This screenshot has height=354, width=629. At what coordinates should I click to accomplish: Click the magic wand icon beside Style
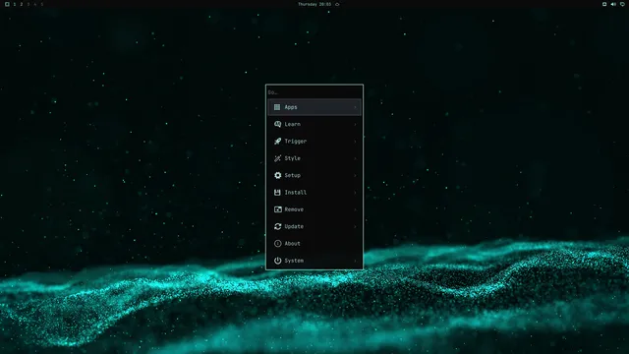point(277,158)
